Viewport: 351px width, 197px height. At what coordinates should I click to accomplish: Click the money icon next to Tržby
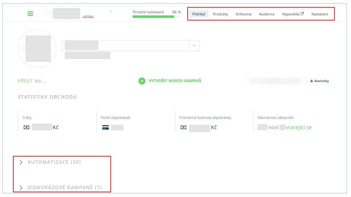pyautogui.click(x=26, y=127)
